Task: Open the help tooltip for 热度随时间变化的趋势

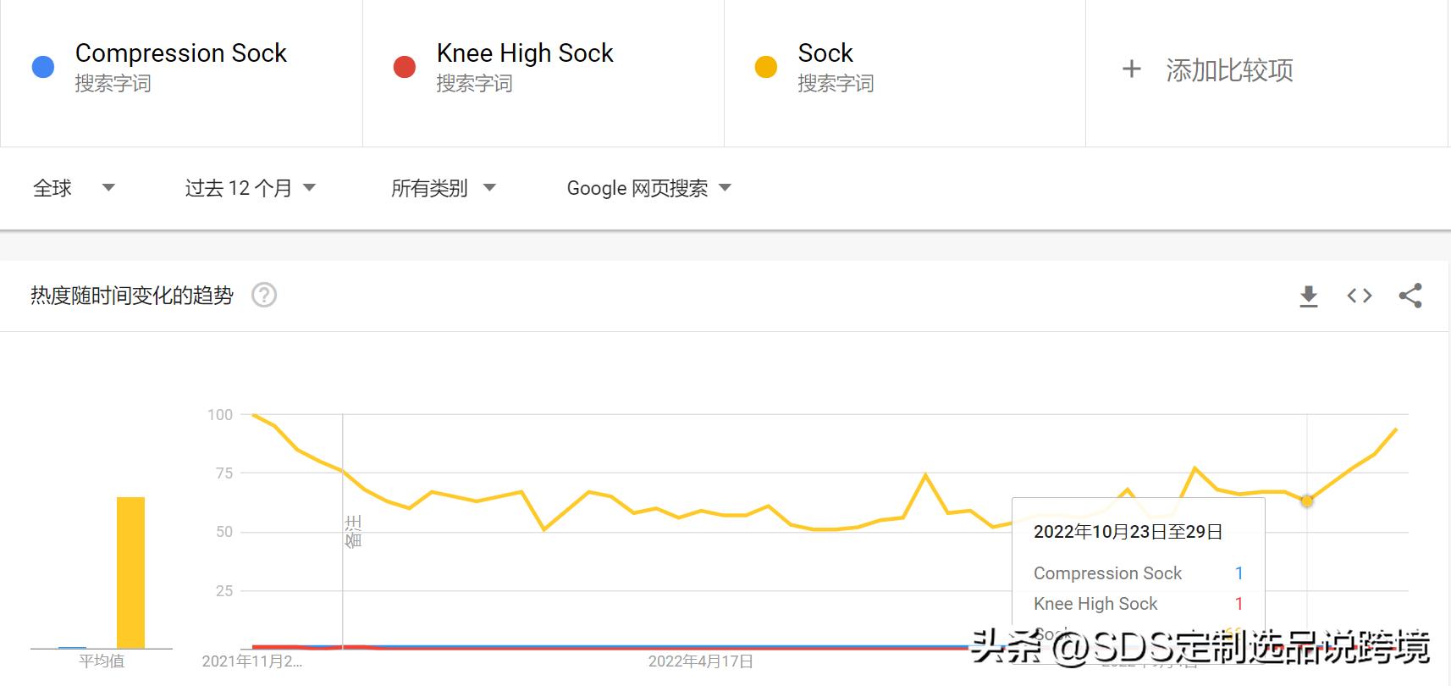Action: coord(264,295)
